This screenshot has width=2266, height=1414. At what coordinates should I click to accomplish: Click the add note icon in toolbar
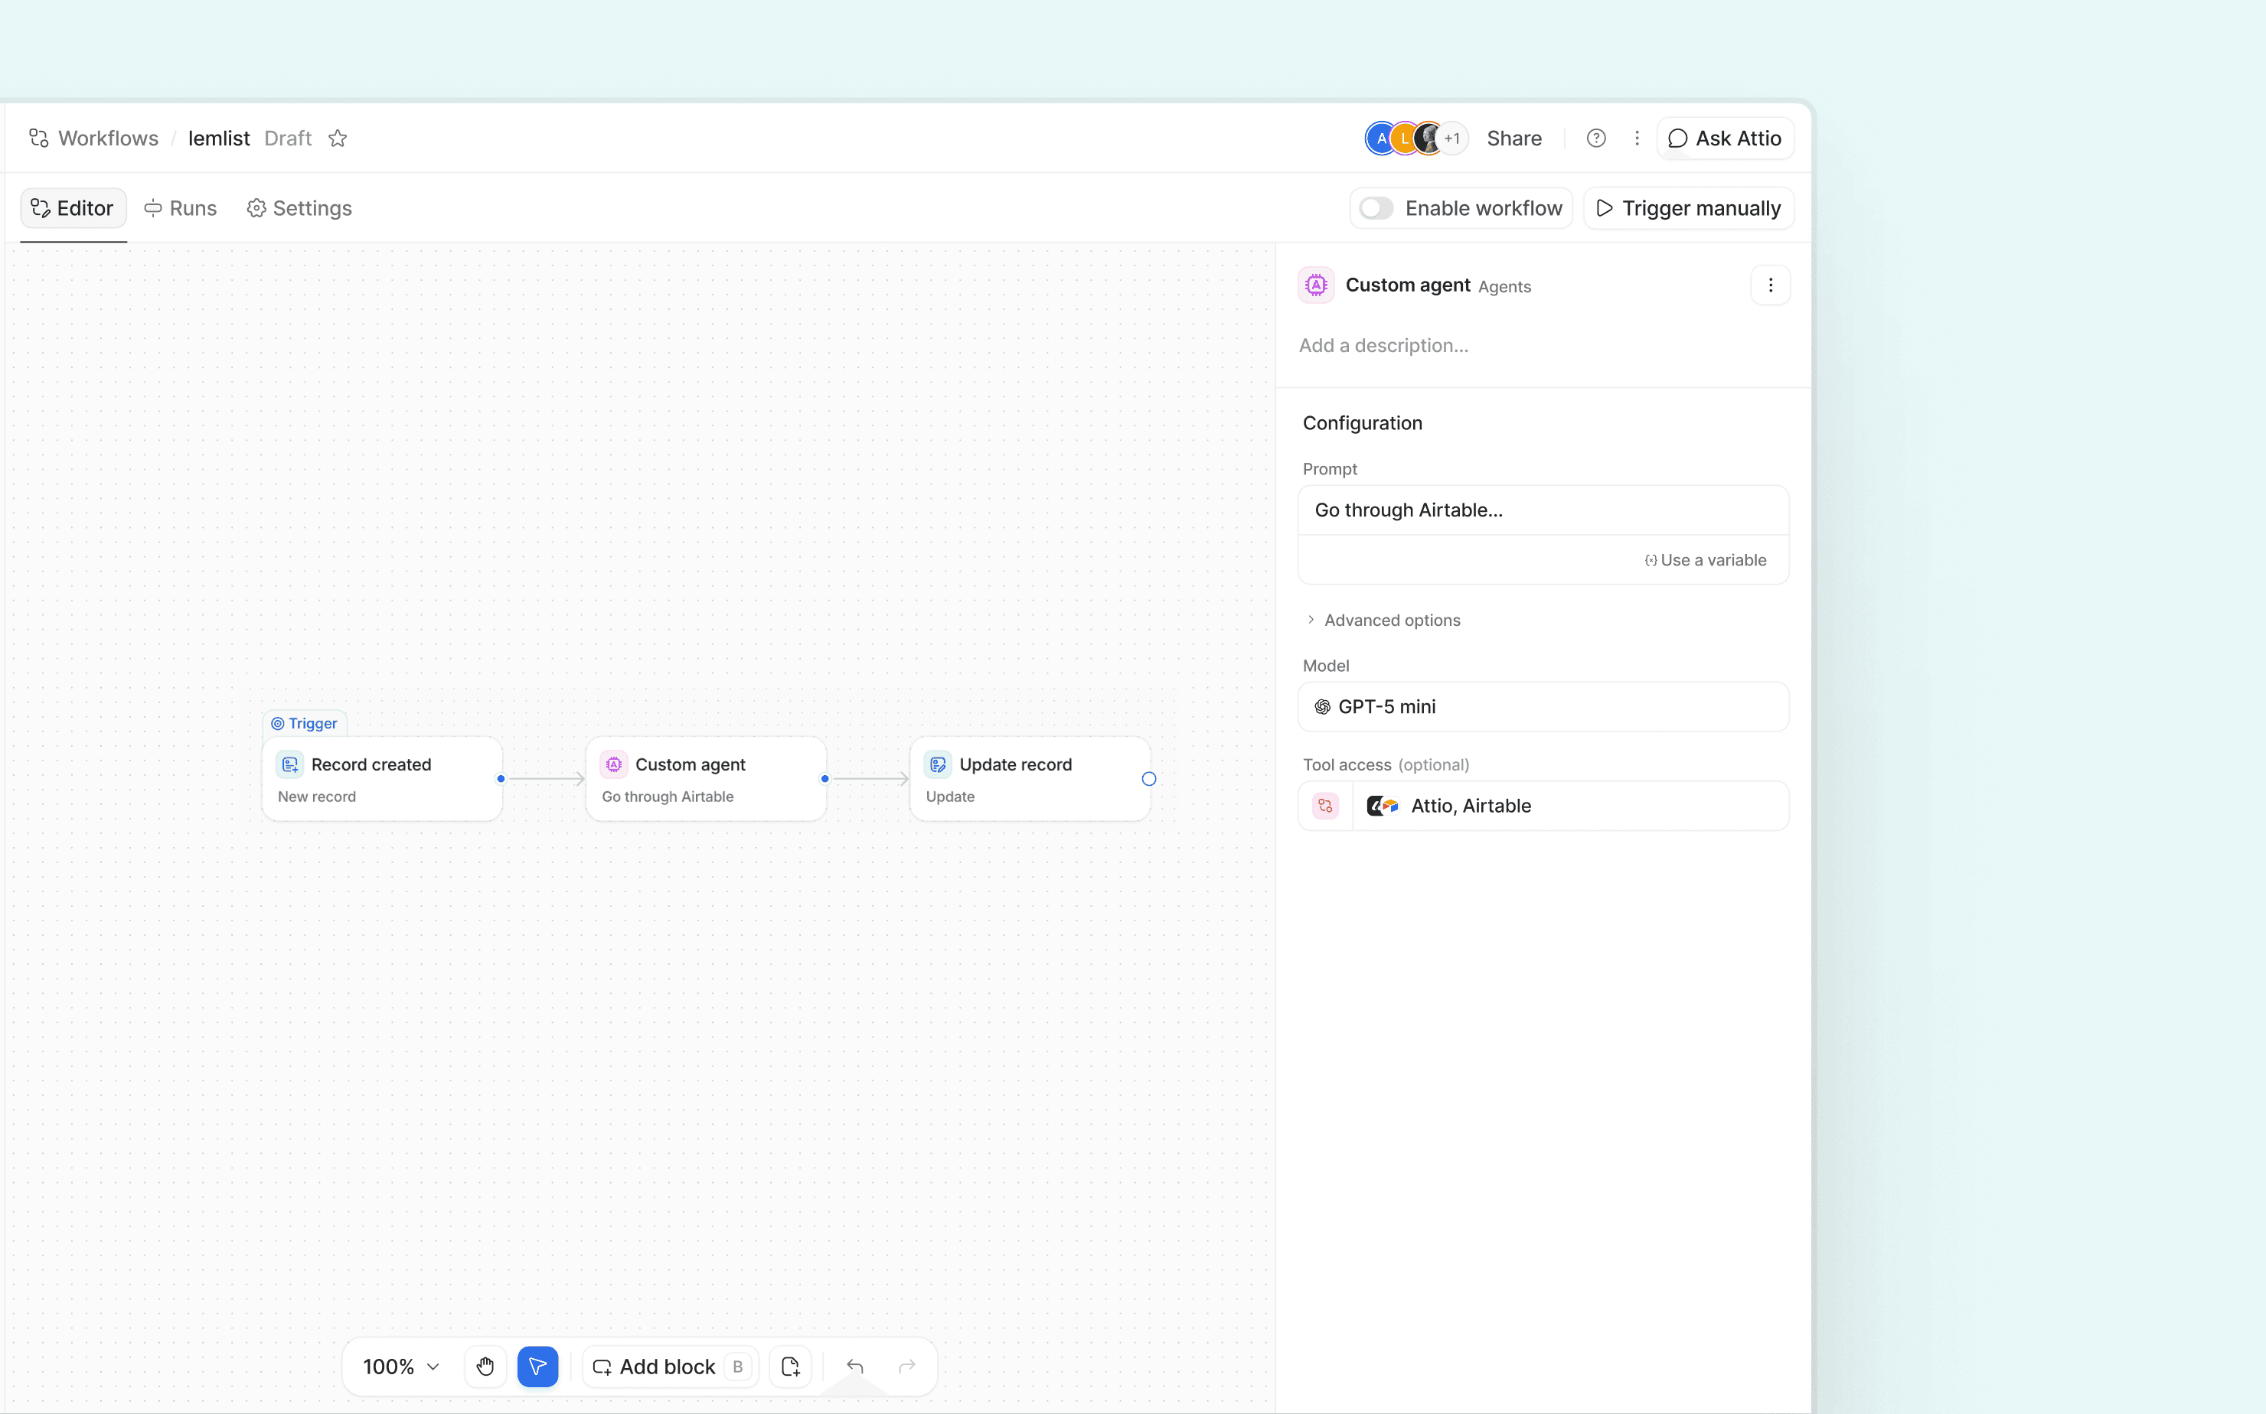(x=789, y=1367)
